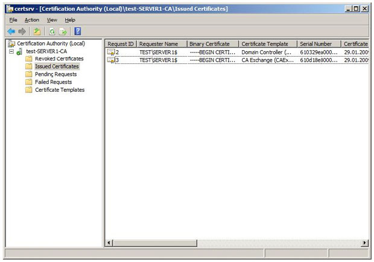Click the CA Exchange (CAEx... template cell
Screen dimensions: 374x262
[267, 60]
